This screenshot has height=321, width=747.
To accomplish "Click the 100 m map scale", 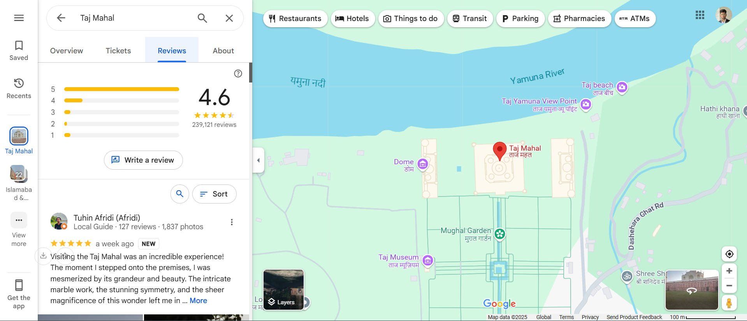I will 703,317.
